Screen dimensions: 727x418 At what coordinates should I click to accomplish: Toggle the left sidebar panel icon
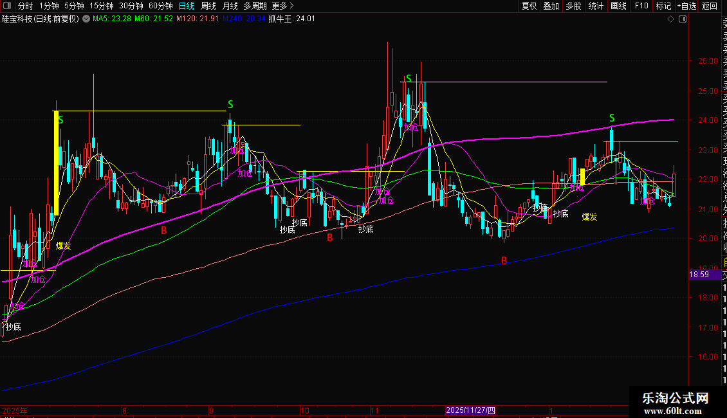[7, 6]
